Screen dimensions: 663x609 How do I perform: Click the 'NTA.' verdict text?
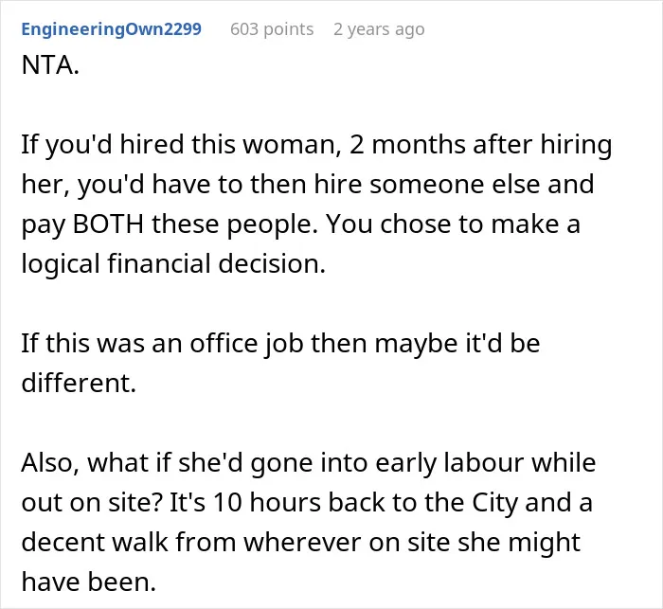click(x=50, y=65)
